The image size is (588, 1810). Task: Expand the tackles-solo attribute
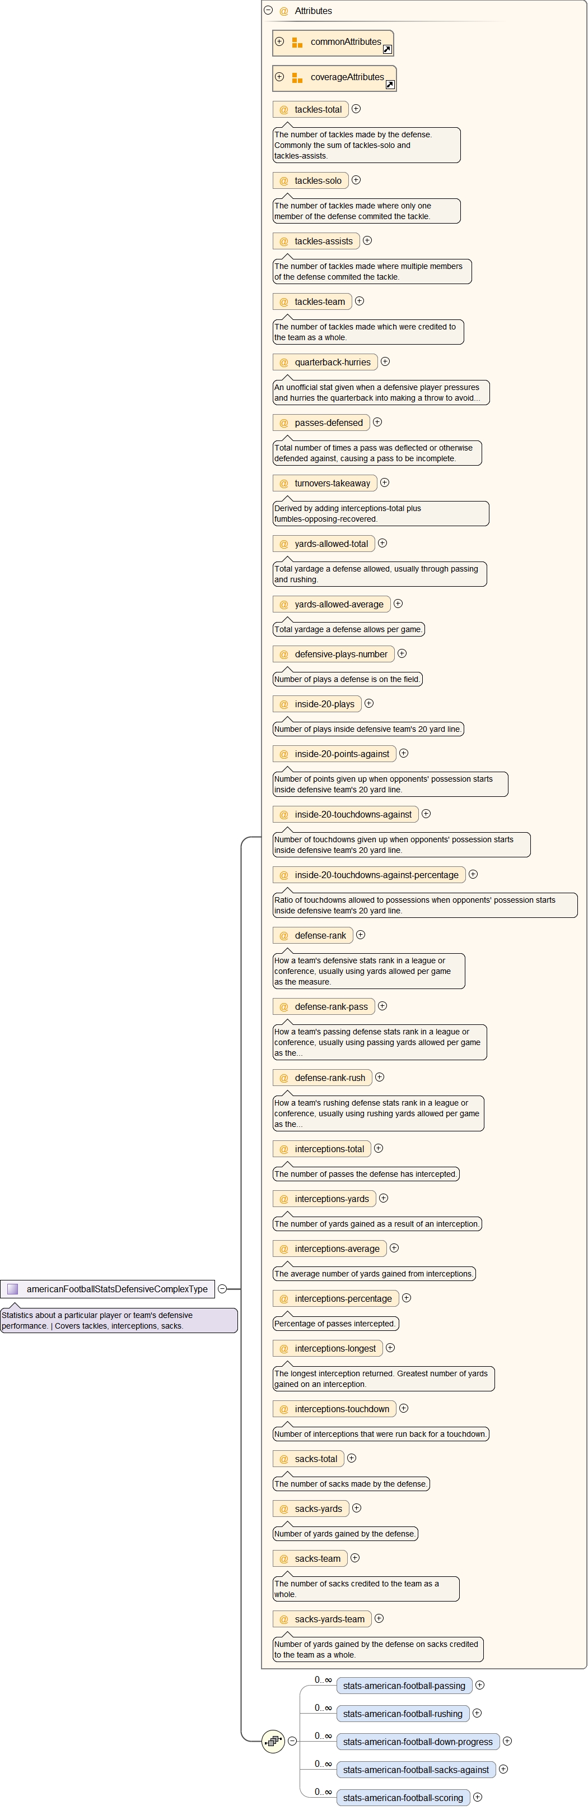[x=356, y=180]
